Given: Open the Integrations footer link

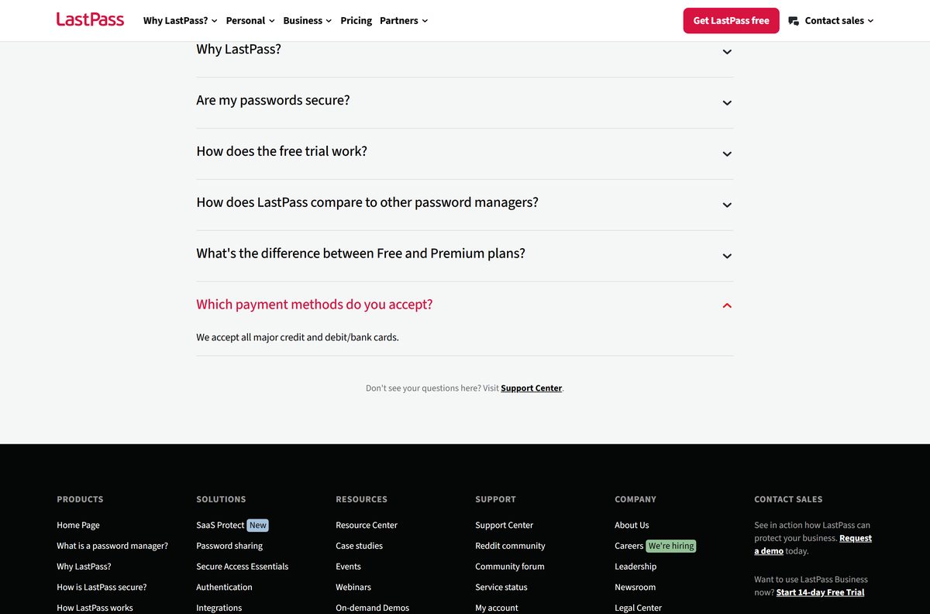Looking at the screenshot, I should (x=219, y=608).
